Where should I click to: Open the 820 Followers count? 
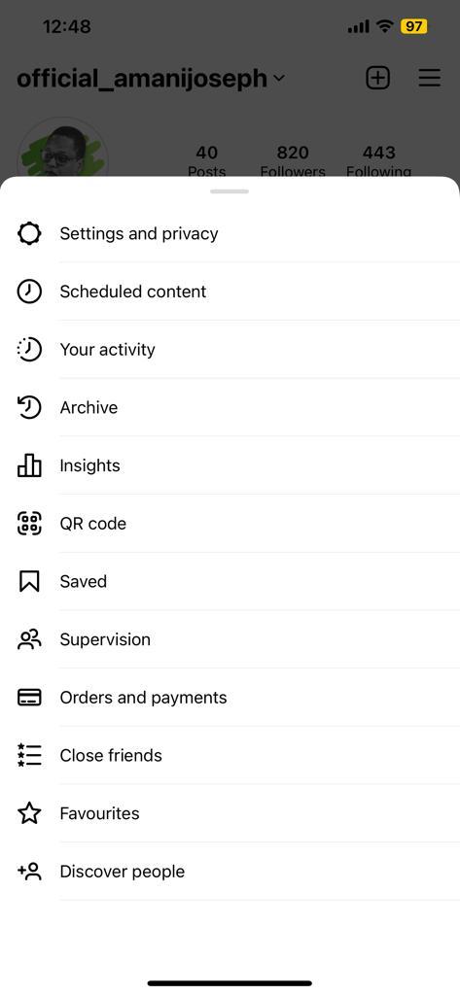pyautogui.click(x=293, y=162)
